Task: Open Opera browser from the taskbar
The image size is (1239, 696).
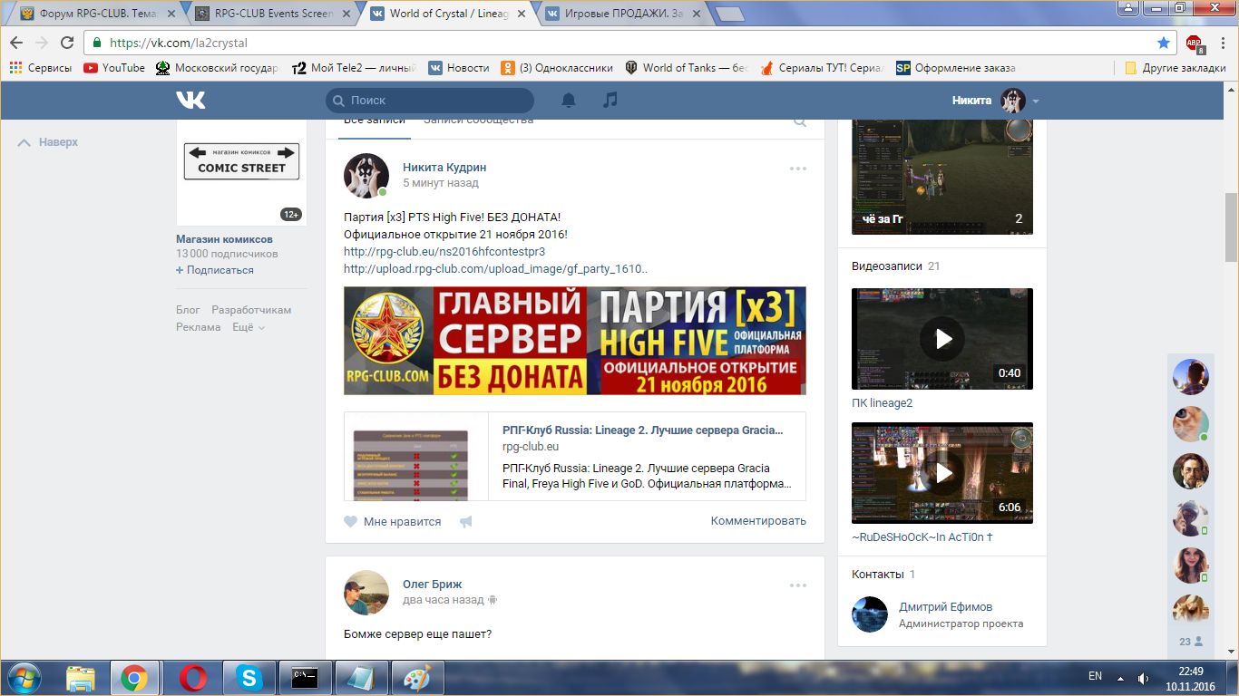Action: (192, 677)
